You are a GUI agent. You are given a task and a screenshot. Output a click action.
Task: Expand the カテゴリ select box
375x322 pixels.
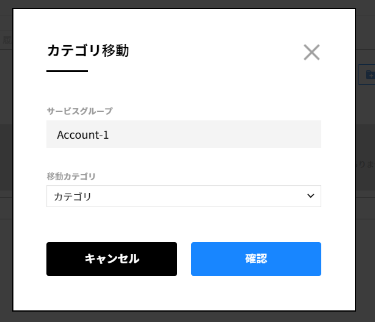pos(183,196)
